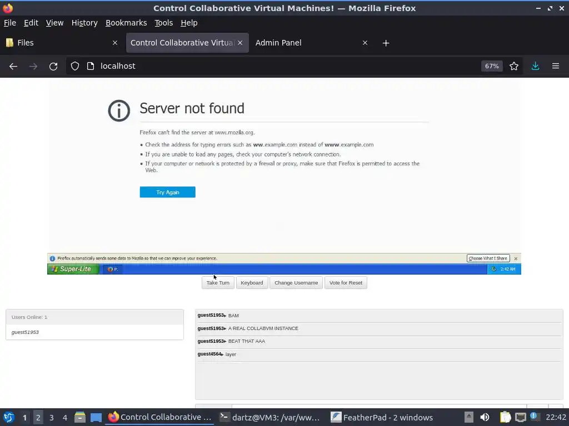This screenshot has height=426, width=569.
Task: Open the History menu
Action: pos(84,23)
